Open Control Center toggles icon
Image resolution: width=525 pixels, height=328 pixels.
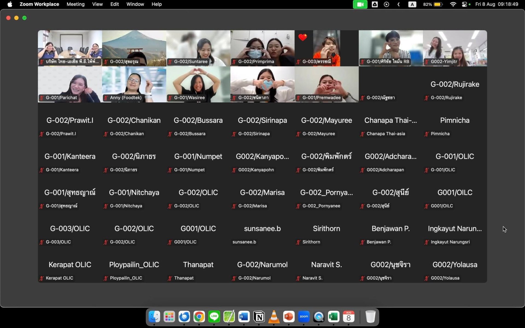[x=464, y=4]
